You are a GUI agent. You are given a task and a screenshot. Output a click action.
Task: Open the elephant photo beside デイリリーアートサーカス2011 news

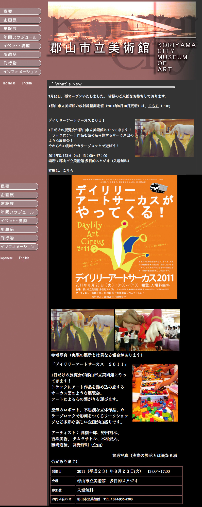click(164, 138)
